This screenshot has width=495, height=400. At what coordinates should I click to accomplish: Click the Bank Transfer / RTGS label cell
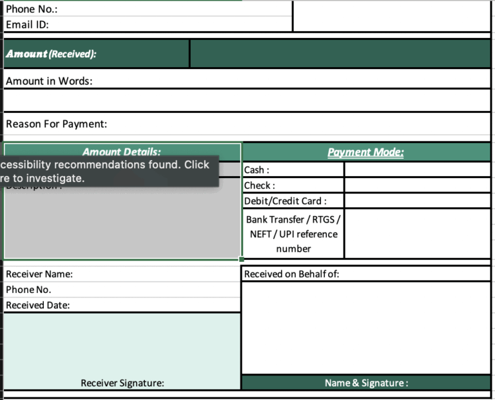pos(293,234)
